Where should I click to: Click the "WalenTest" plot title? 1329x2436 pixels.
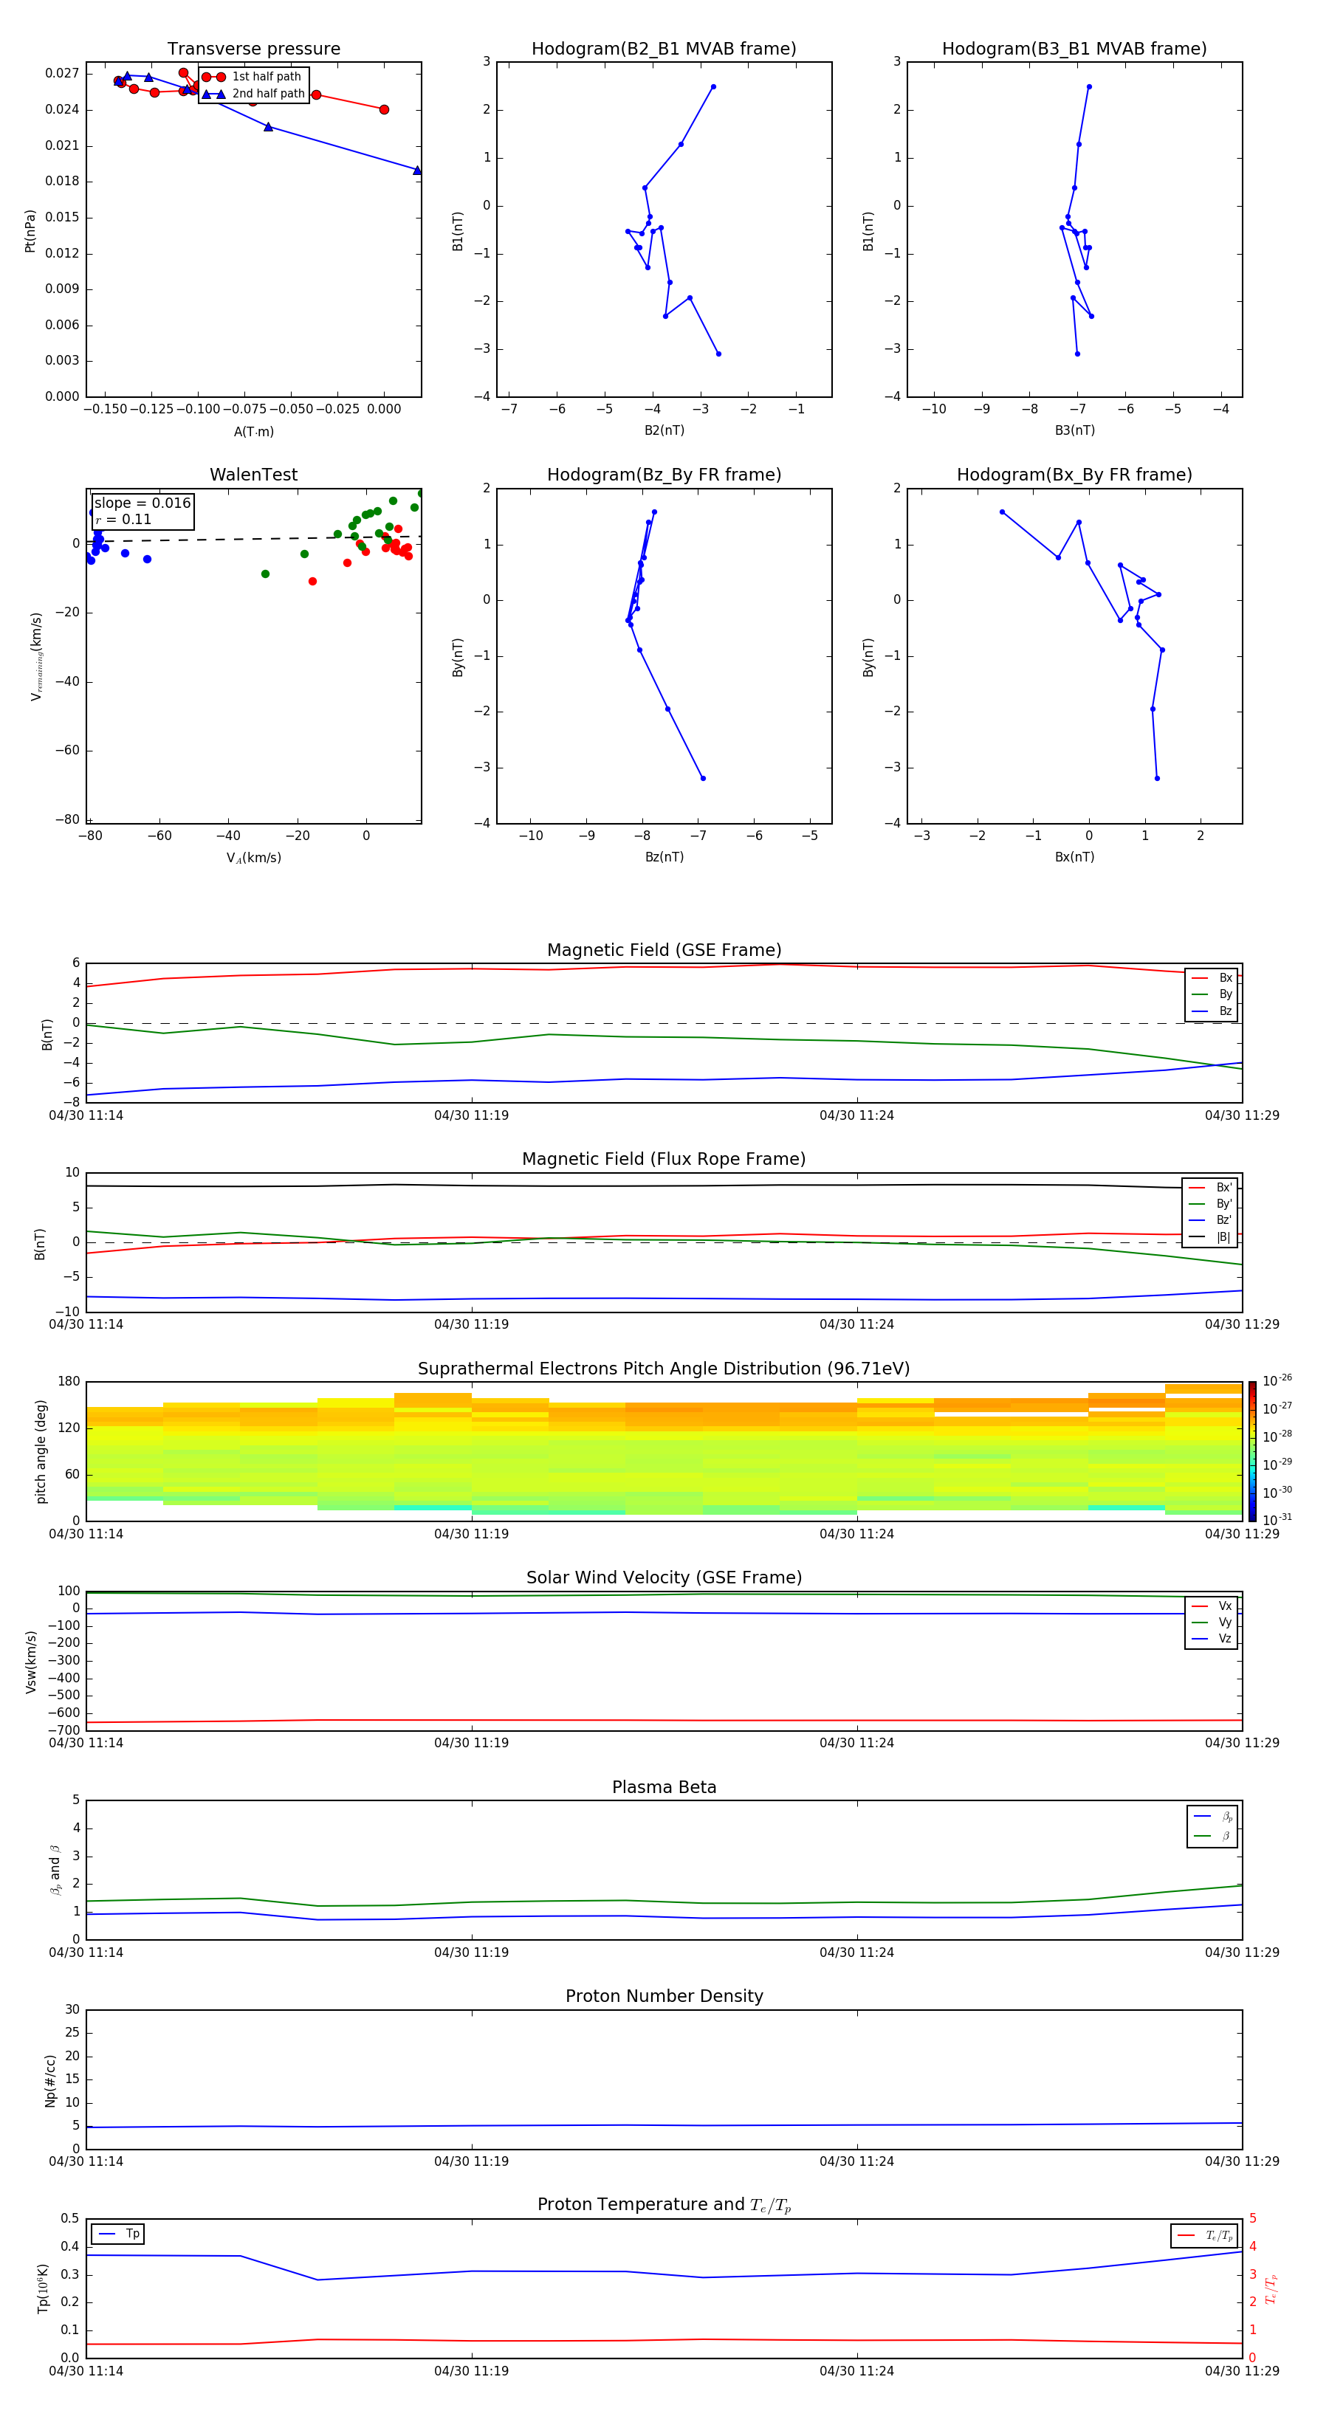(253, 475)
